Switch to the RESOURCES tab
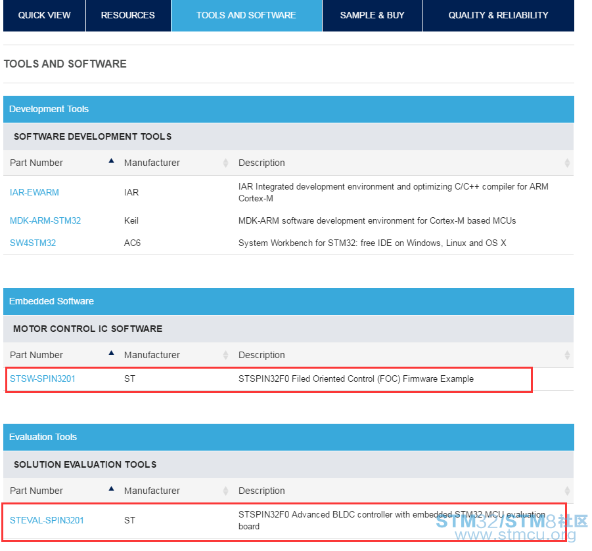 point(128,16)
